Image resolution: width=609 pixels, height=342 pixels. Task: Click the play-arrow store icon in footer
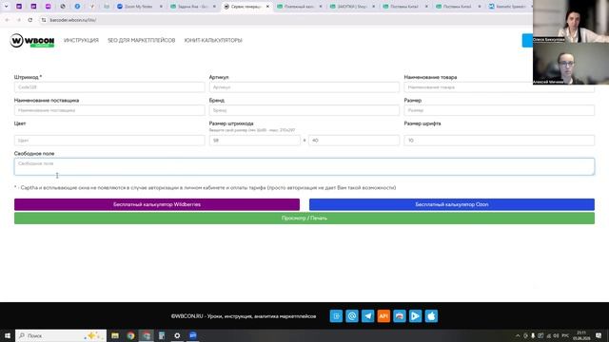click(415, 316)
